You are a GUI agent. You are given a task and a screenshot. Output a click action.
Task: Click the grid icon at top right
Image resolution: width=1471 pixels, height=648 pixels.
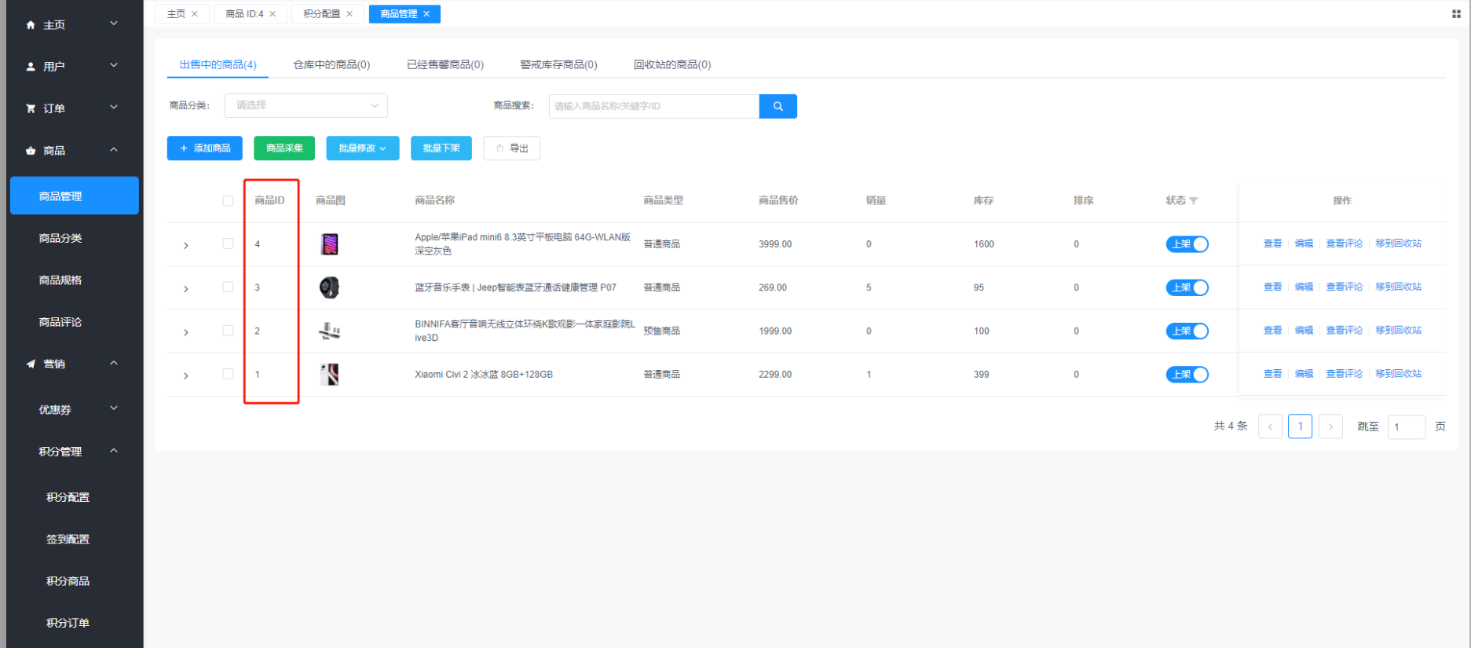[1455, 14]
